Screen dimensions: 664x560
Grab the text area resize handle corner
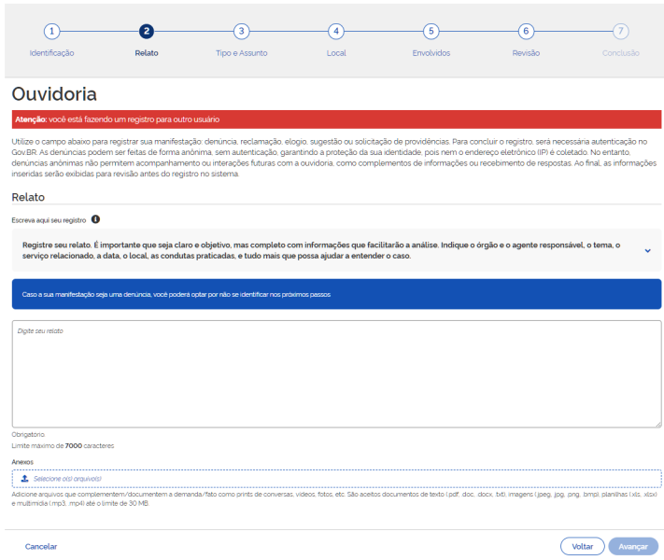click(658, 424)
